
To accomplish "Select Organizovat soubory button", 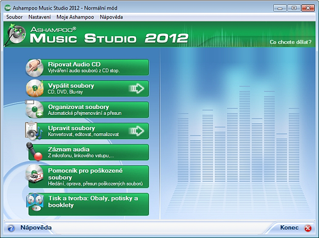I will pos(88,110).
